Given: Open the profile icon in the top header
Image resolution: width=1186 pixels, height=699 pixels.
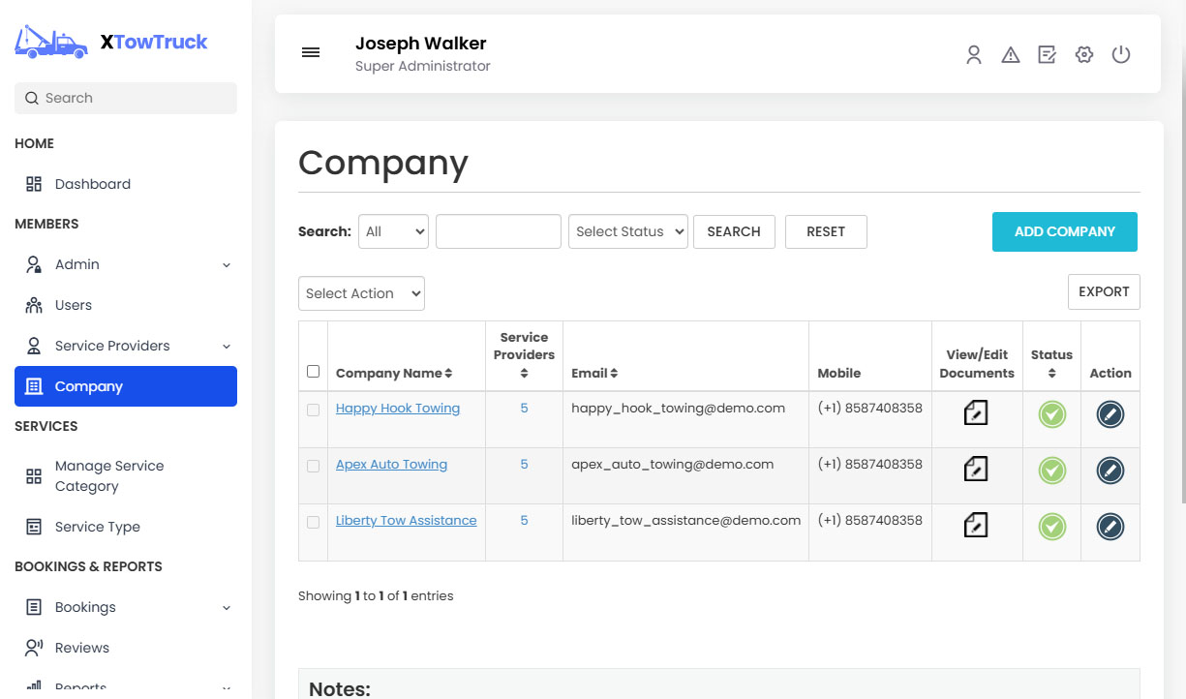Looking at the screenshot, I should (973, 55).
